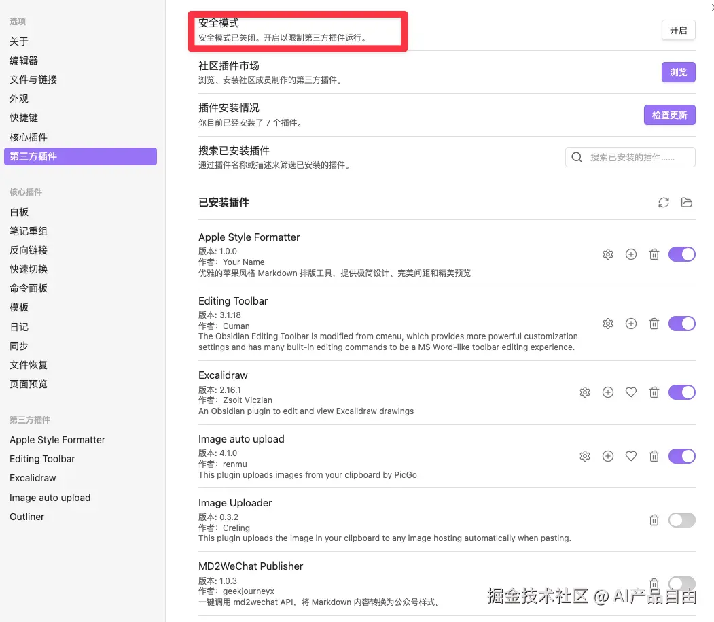The height and width of the screenshot is (622, 714).
Task: Click 开启 to enable safe mode
Action: click(678, 30)
